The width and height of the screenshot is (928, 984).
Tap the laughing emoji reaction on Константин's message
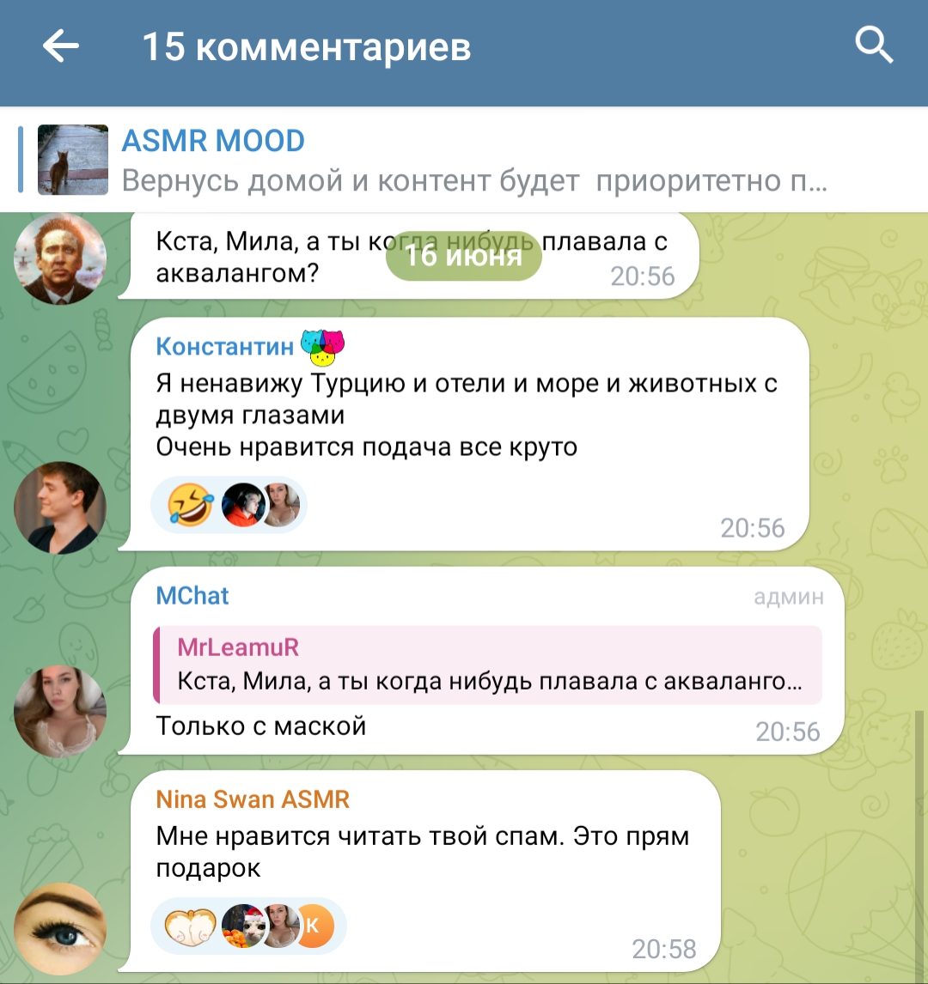click(x=190, y=505)
